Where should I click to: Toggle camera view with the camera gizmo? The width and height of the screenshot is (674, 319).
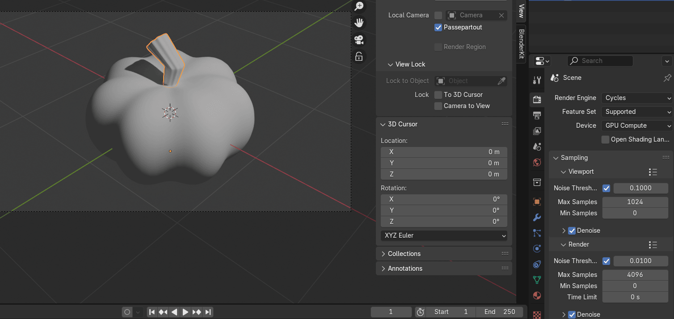[x=359, y=40]
